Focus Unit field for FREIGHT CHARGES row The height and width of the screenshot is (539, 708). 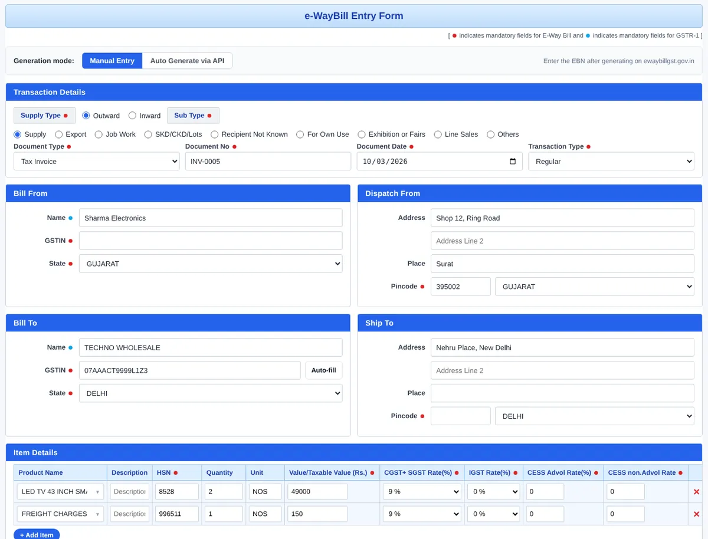tap(265, 514)
